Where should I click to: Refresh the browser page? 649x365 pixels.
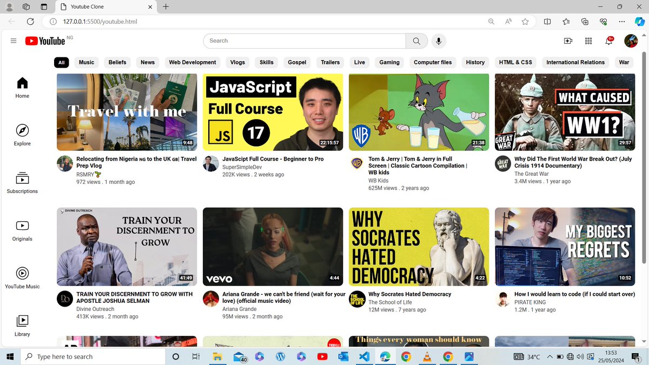[30, 22]
